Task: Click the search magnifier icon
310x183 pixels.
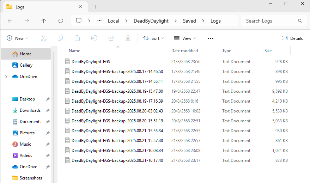Action: coord(300,21)
